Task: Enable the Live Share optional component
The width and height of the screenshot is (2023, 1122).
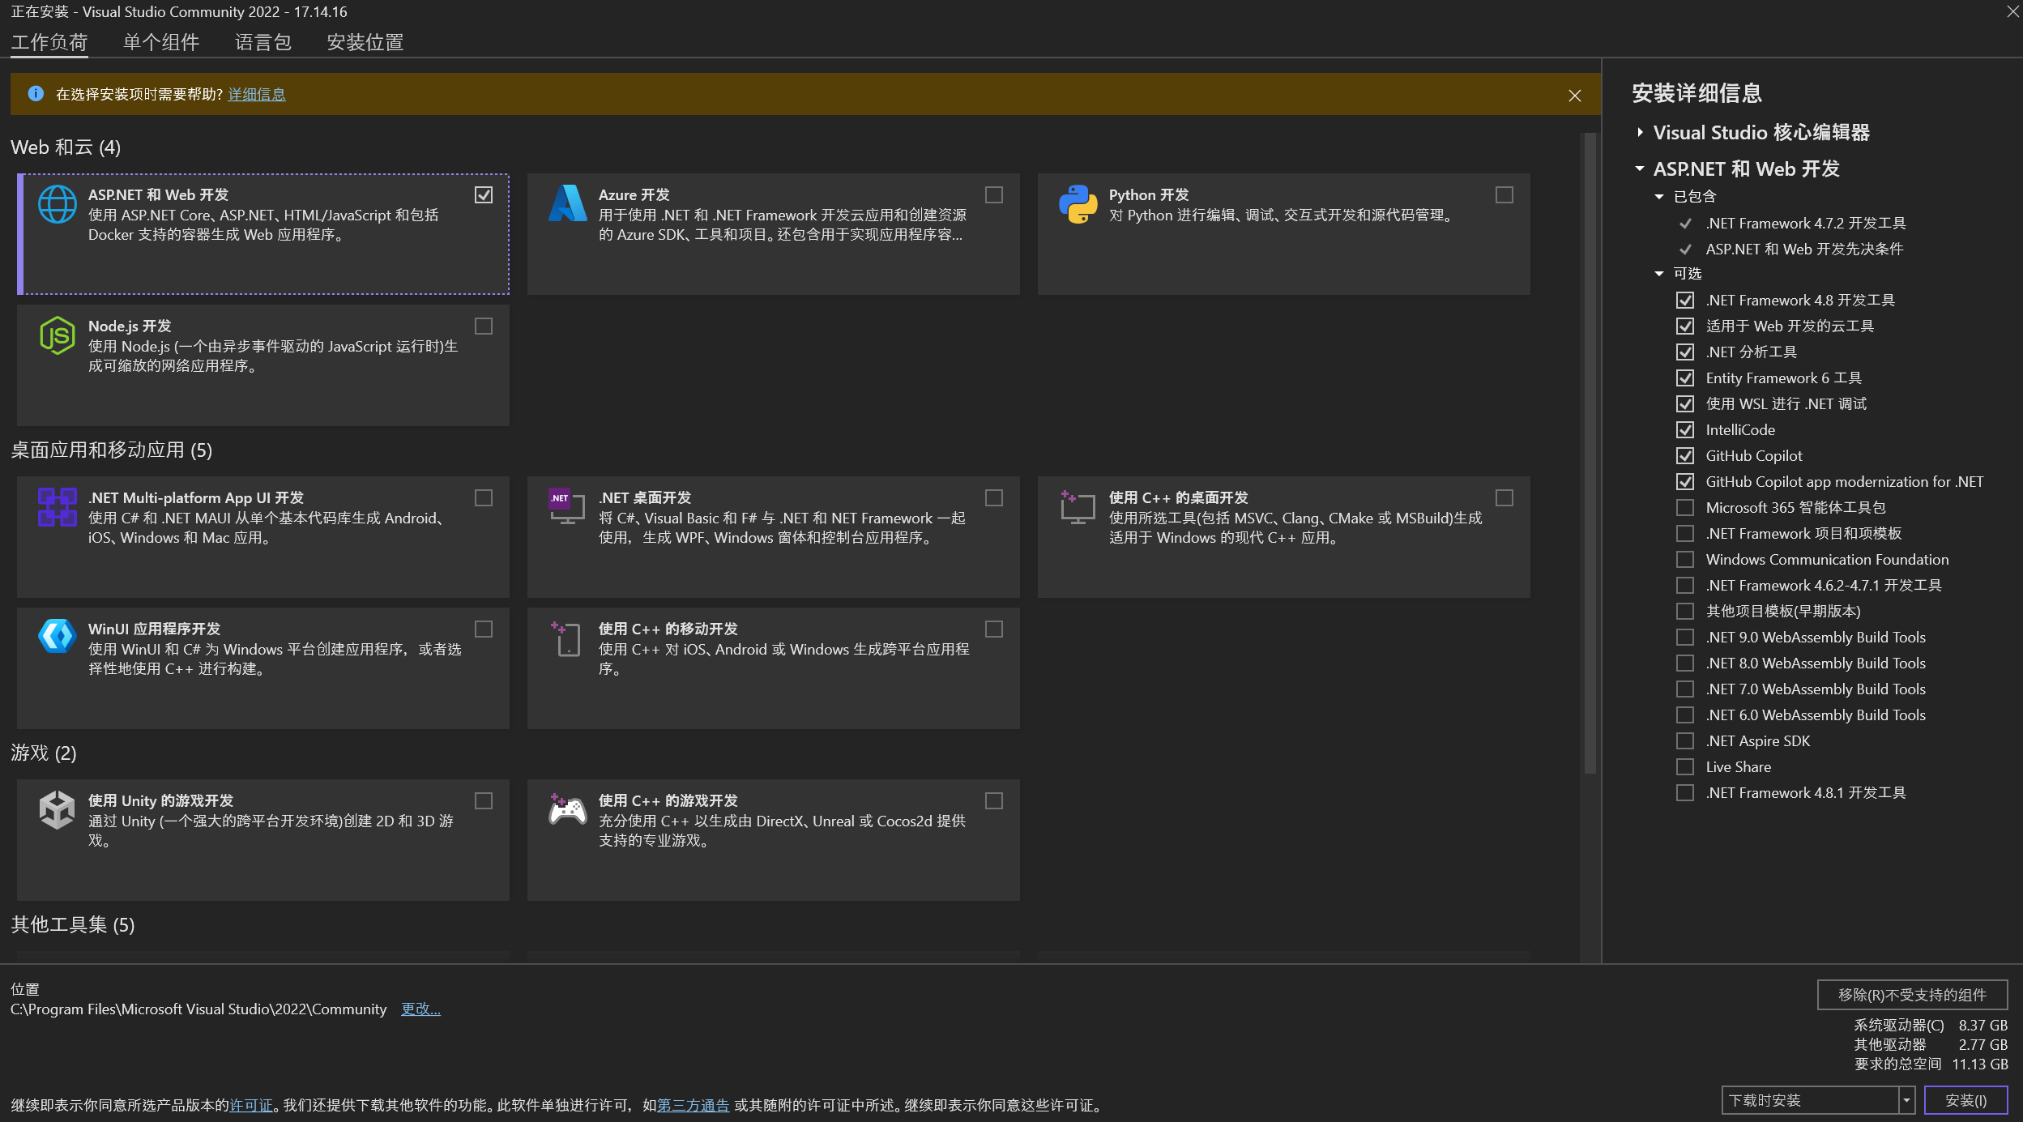Action: [x=1685, y=767]
